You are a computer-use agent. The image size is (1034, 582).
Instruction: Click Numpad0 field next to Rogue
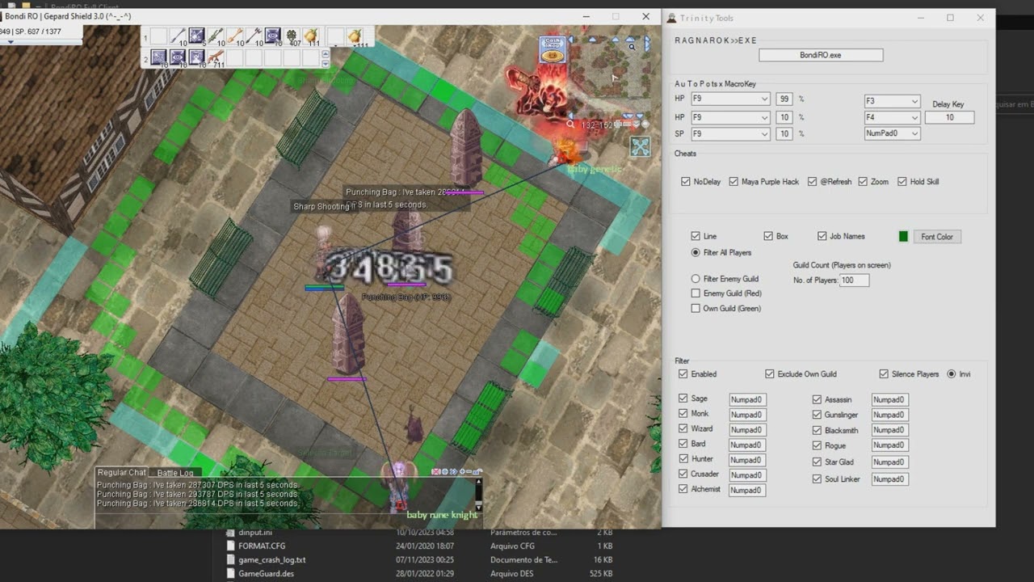(889, 445)
